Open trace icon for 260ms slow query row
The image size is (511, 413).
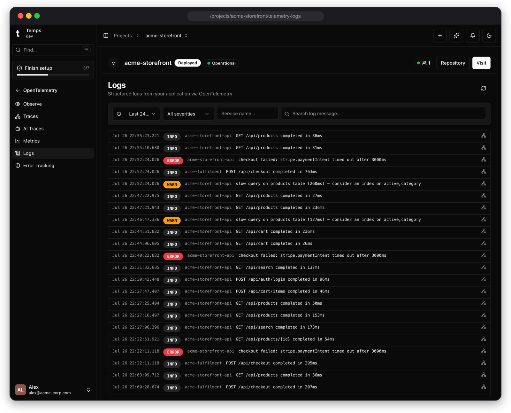[484, 183]
